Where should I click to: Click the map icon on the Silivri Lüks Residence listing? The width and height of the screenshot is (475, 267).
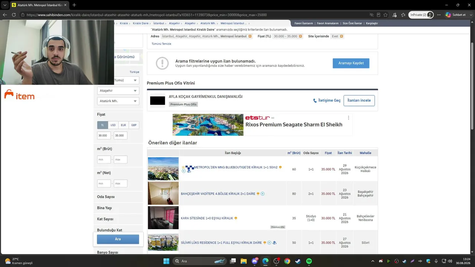tap(275, 243)
